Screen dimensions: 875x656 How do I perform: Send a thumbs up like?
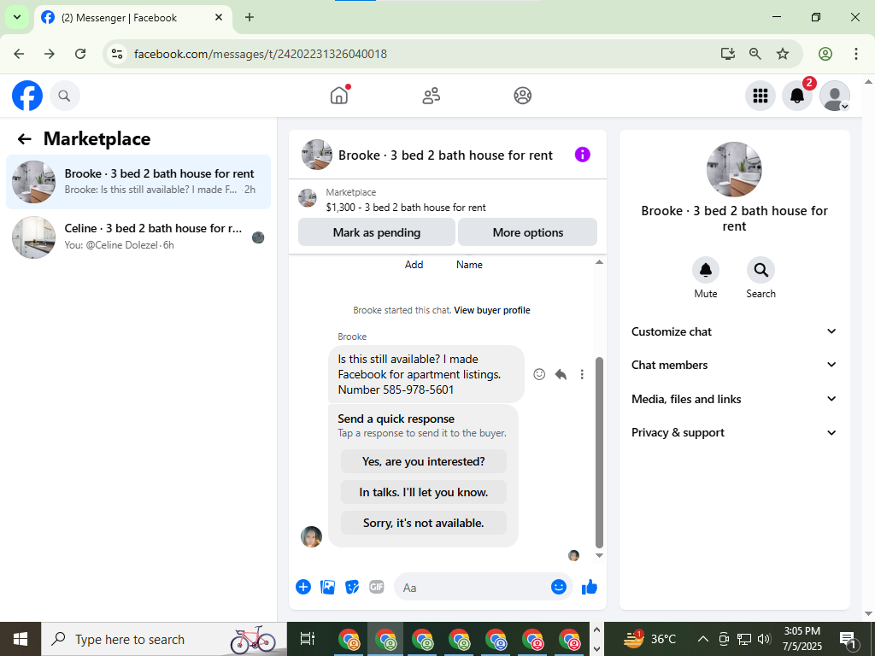tap(590, 587)
